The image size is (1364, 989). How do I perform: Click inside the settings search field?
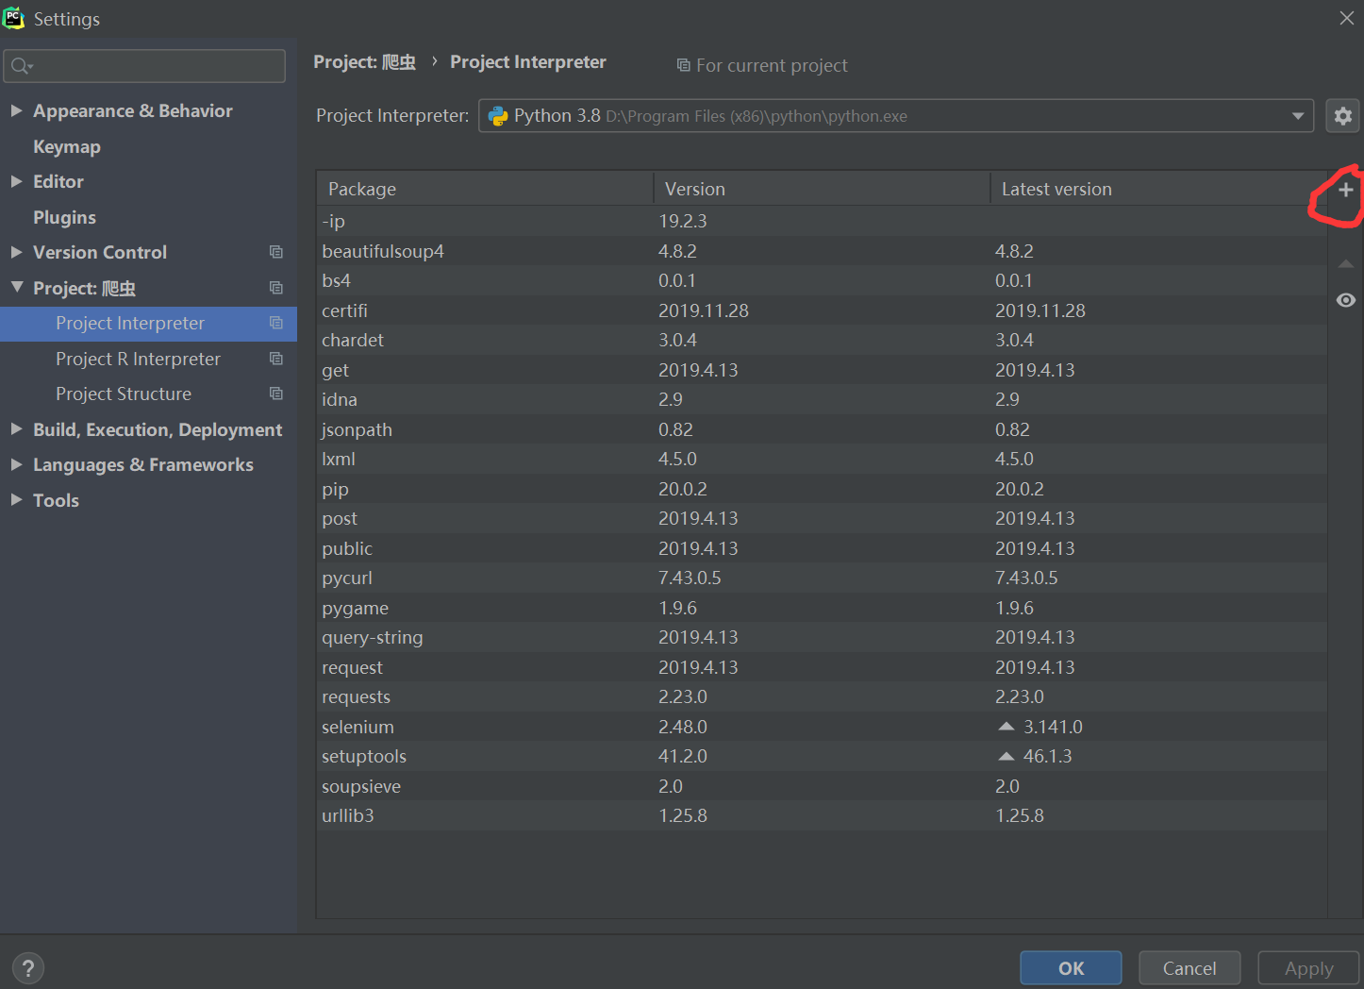coord(144,66)
